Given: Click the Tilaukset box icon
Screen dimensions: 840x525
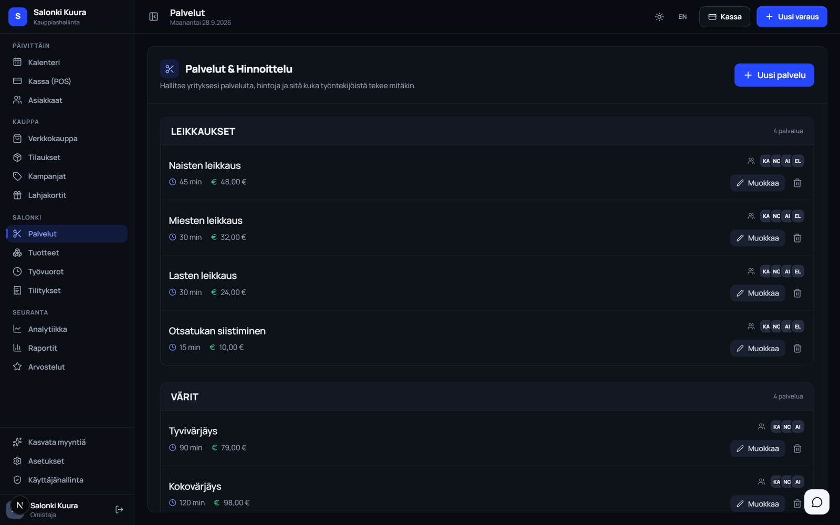Looking at the screenshot, I should click(x=17, y=157).
